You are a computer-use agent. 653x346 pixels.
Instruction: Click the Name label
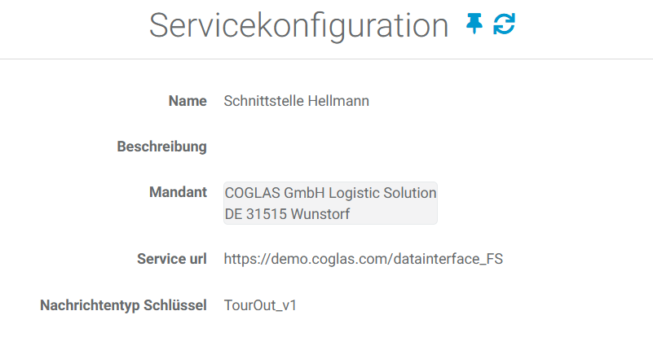click(188, 102)
